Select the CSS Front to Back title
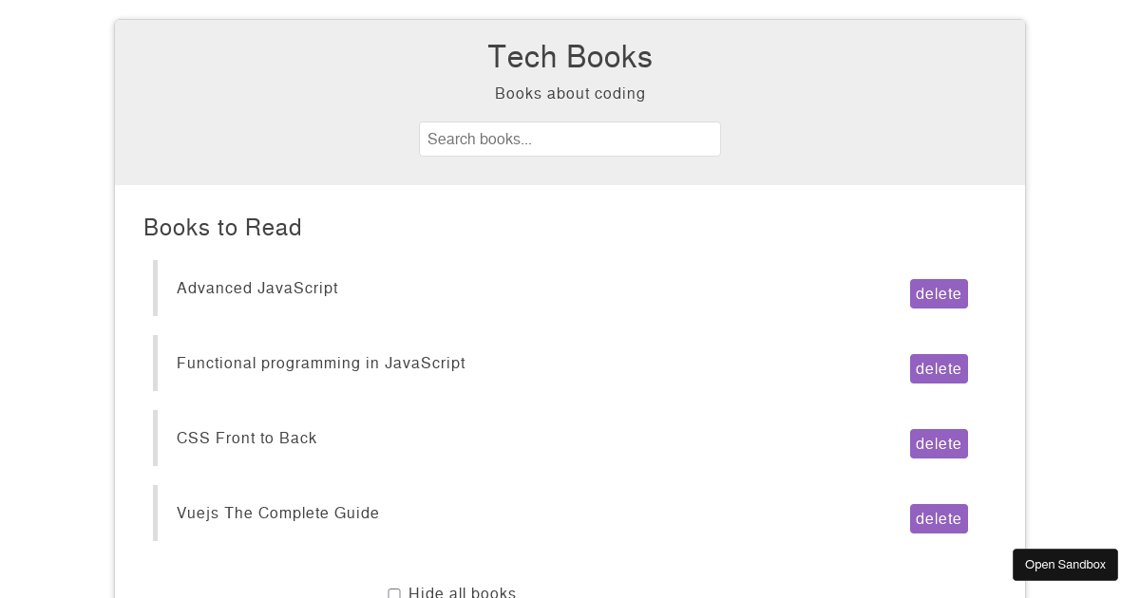The height and width of the screenshot is (598, 1140). point(247,438)
